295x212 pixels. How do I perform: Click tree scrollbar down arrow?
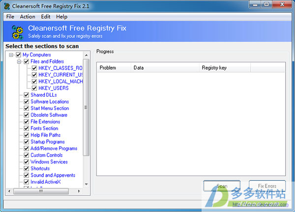tap(86, 184)
